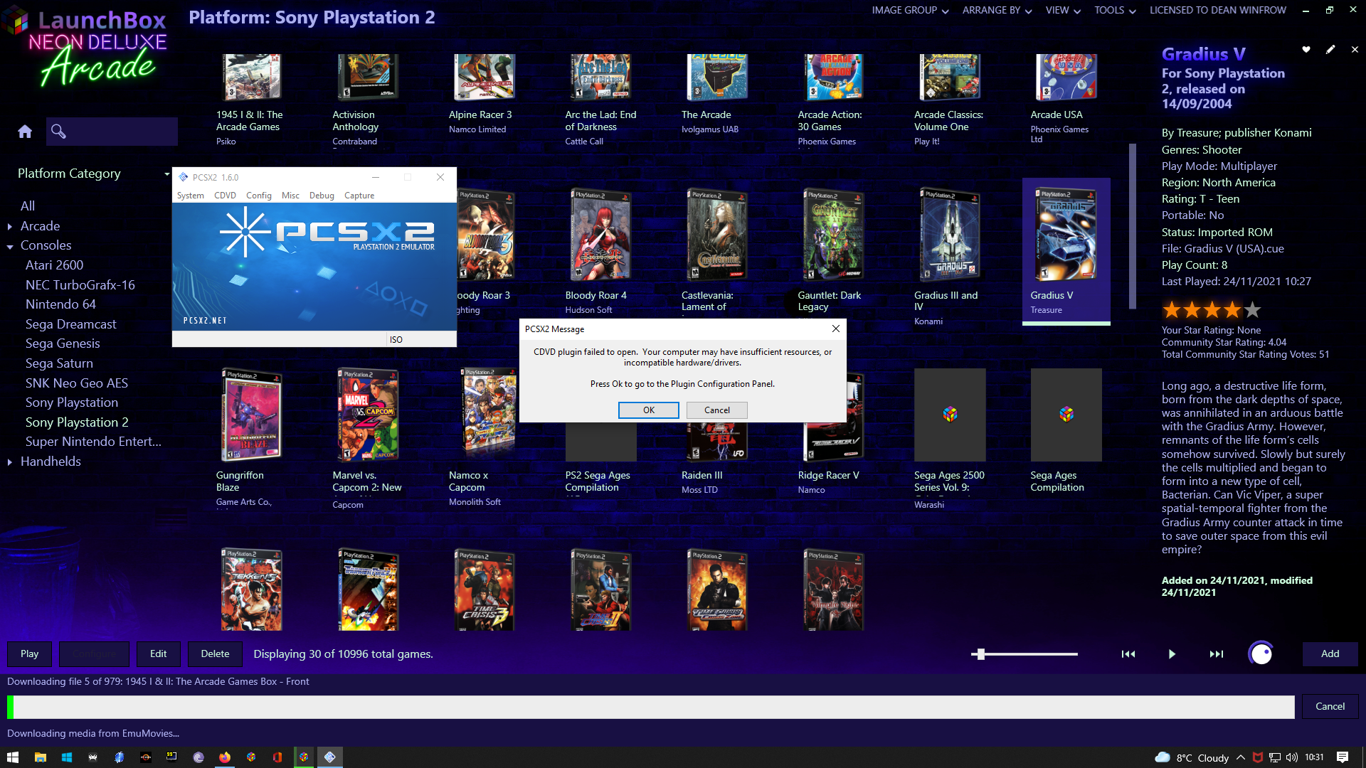This screenshot has height=768, width=1366.
Task: Skip to next music track
Action: [x=1217, y=654]
